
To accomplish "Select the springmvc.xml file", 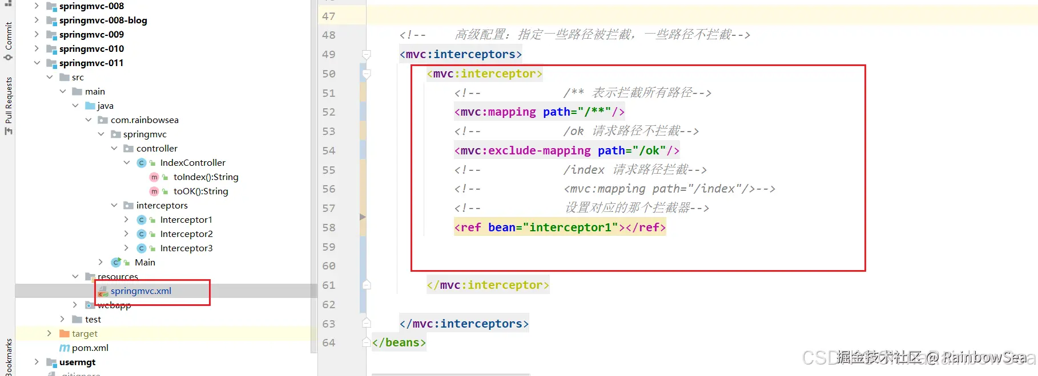I will (x=141, y=291).
